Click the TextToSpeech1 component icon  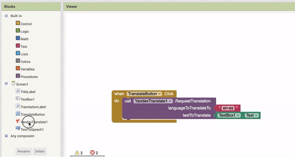(x=18, y=129)
